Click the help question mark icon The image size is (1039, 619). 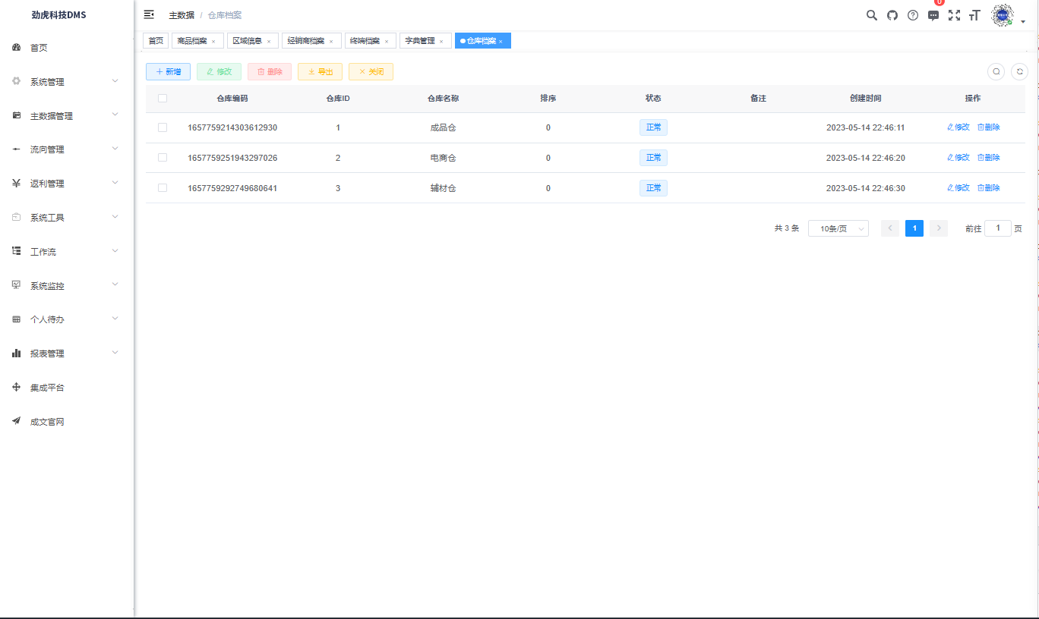(x=913, y=15)
